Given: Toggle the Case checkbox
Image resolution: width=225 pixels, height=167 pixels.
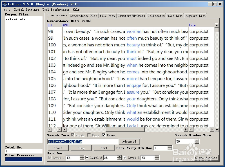Looking at the screenshot, I should [89, 135].
